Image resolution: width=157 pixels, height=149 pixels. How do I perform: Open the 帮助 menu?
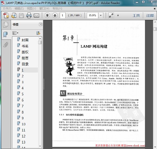pos(57,9)
